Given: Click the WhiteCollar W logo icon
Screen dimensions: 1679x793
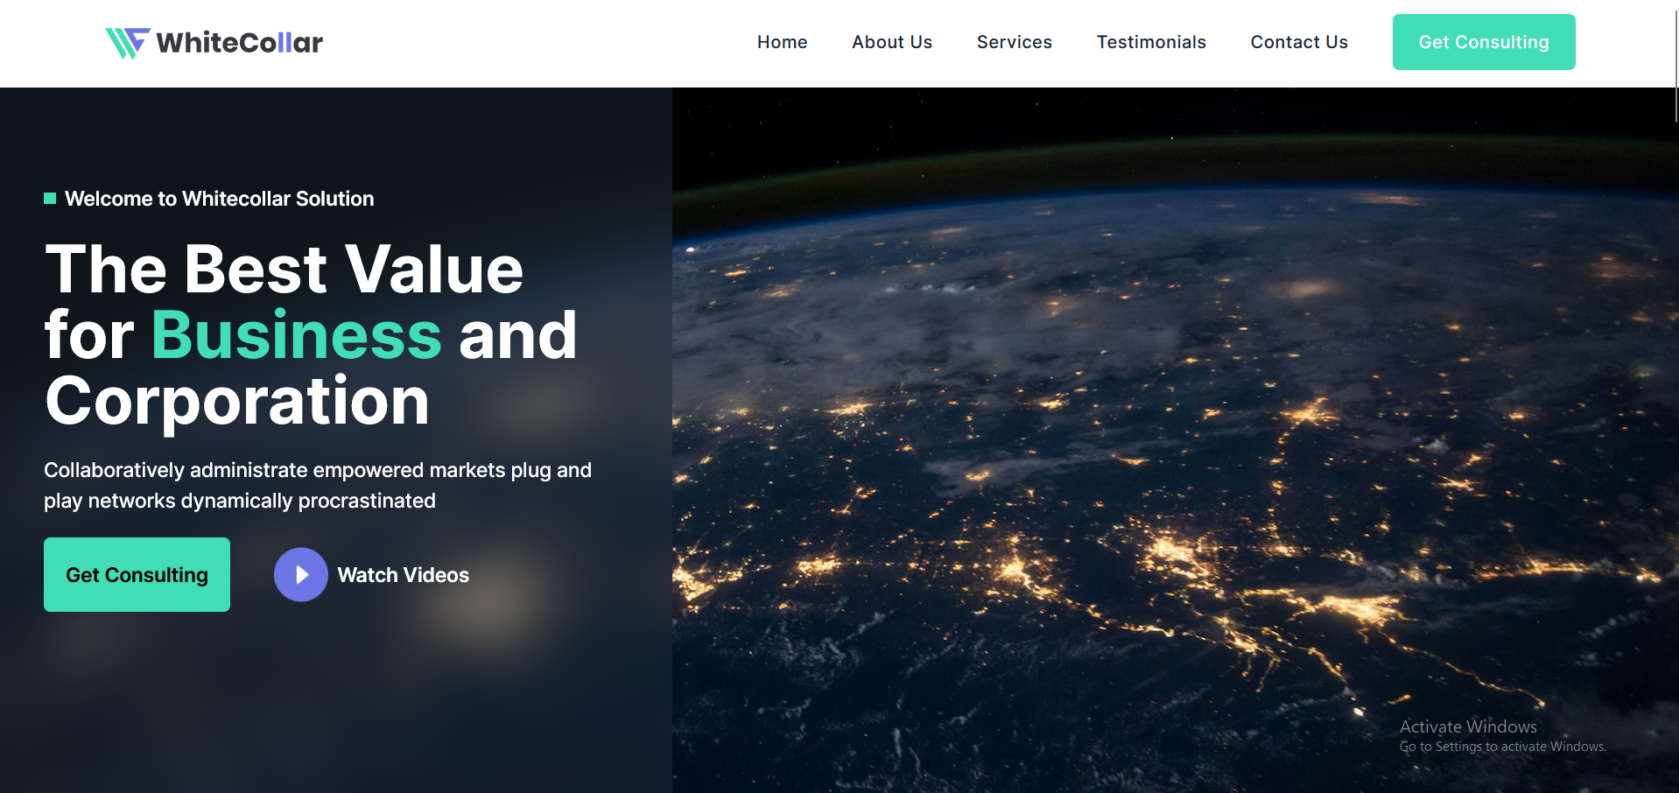Looking at the screenshot, I should 127,42.
